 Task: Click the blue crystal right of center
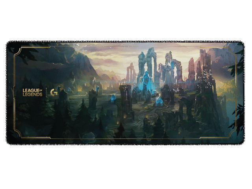coord(159,101)
